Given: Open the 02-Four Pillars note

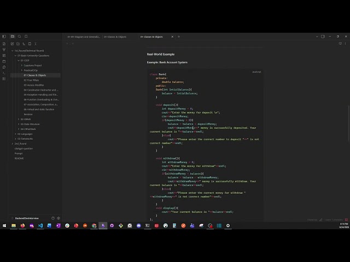Looking at the screenshot, I should [31, 80].
